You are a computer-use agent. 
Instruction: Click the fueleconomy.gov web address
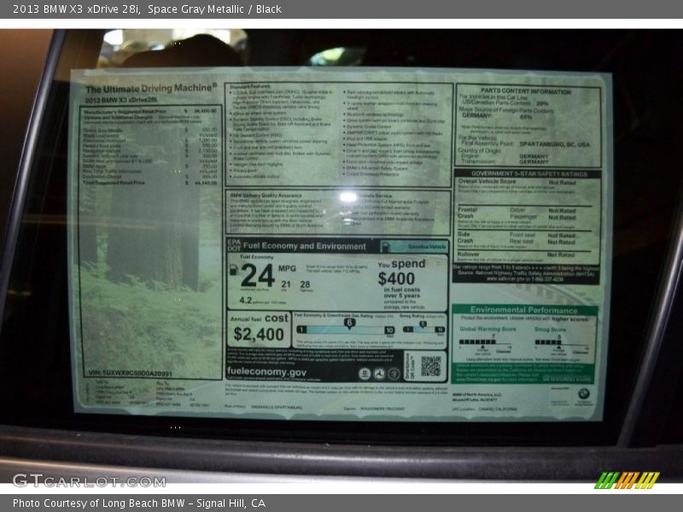[267, 373]
